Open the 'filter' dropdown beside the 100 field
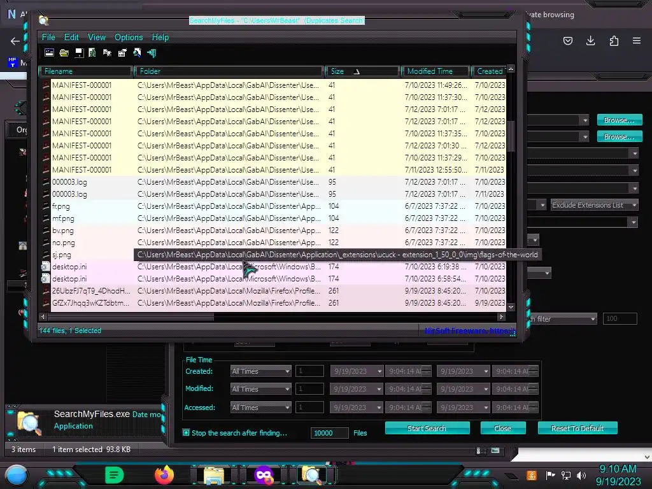The image size is (652, 489). click(x=563, y=319)
